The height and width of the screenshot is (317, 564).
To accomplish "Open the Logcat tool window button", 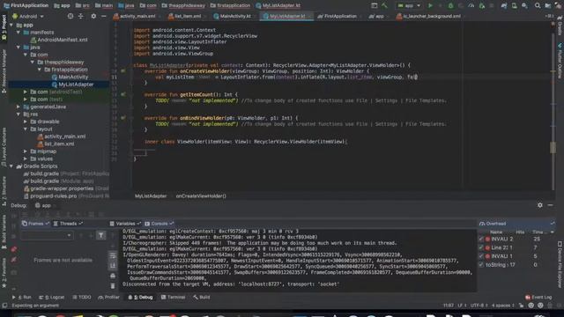I will 52,298.
